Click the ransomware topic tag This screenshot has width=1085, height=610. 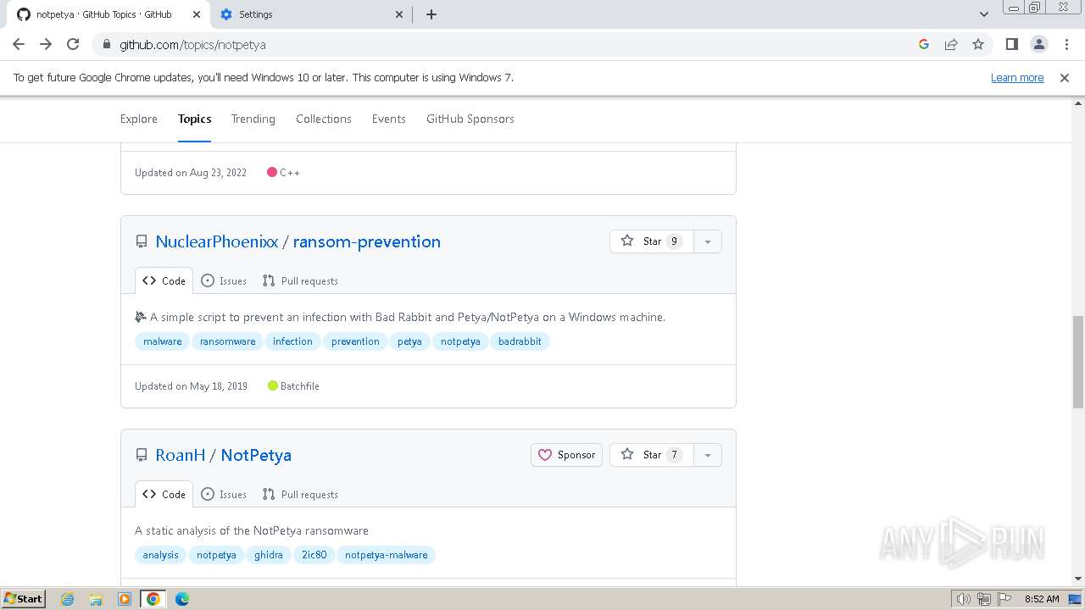(227, 341)
